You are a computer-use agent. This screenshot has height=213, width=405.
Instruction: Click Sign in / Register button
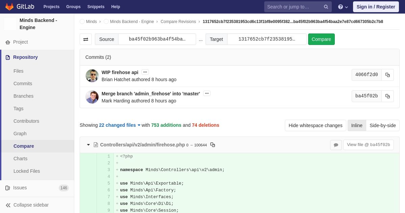tap(376, 7)
